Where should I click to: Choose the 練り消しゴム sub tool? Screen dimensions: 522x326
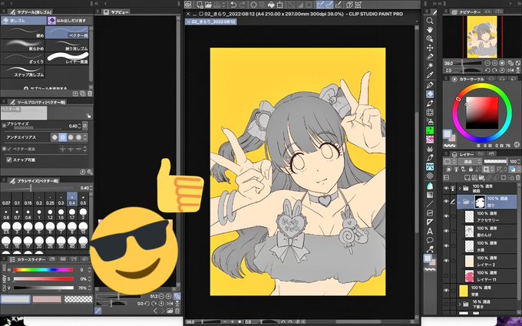coord(68,45)
